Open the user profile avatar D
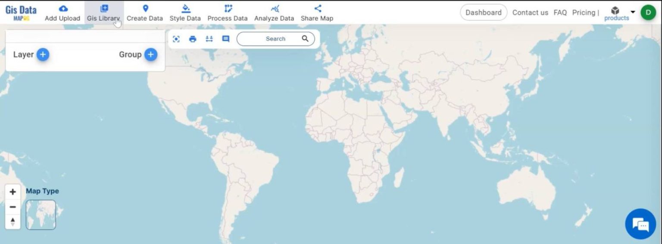The height and width of the screenshot is (244, 662). [648, 12]
